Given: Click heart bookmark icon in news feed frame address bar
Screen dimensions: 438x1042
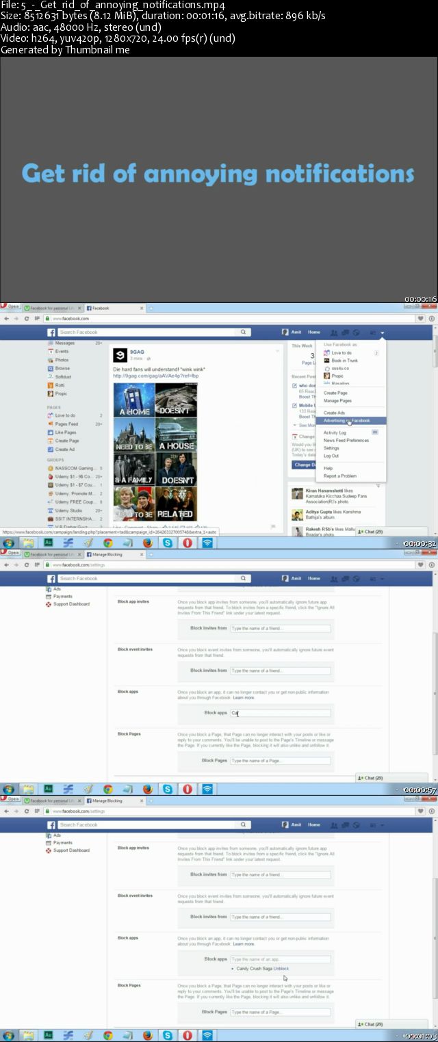Looking at the screenshot, I should point(420,318).
